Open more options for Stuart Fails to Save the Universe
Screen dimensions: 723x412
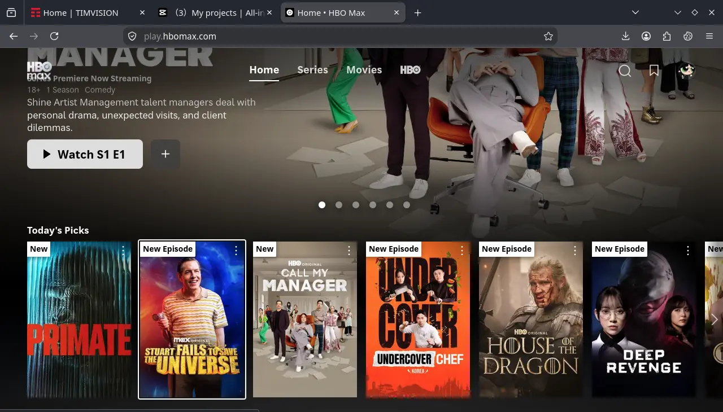[236, 251]
